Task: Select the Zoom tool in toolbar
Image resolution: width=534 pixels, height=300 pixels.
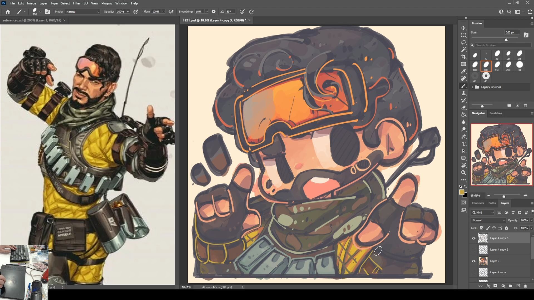Action: click(x=463, y=173)
